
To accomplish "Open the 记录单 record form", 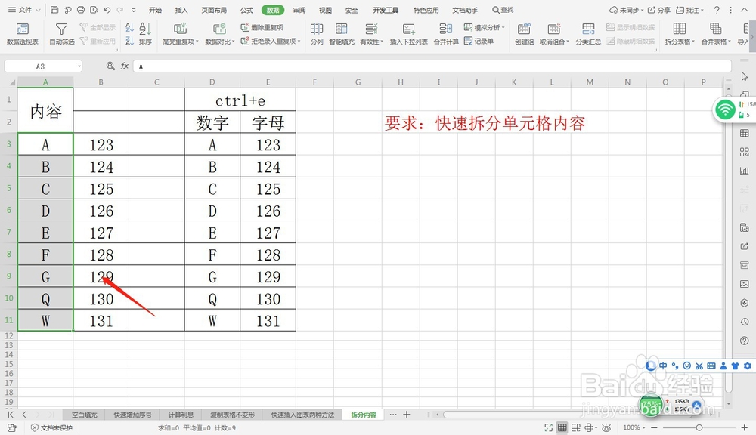I will tap(479, 41).
